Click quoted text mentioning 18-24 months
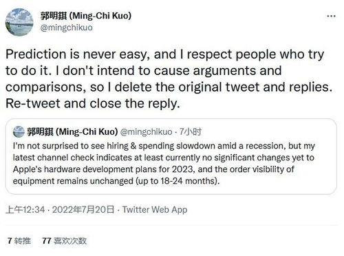Screen dimensions: 344x256 [116, 181]
